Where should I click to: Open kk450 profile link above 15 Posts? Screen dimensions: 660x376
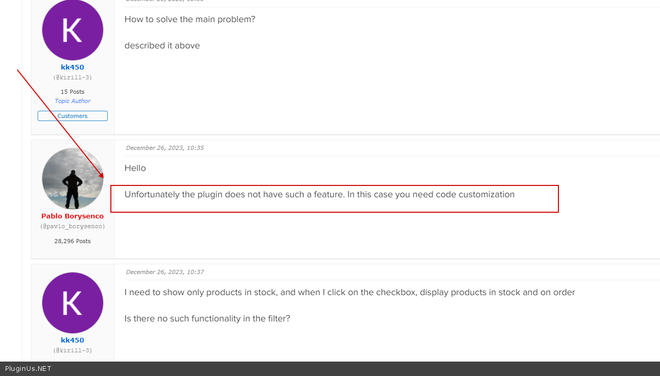[x=72, y=67]
